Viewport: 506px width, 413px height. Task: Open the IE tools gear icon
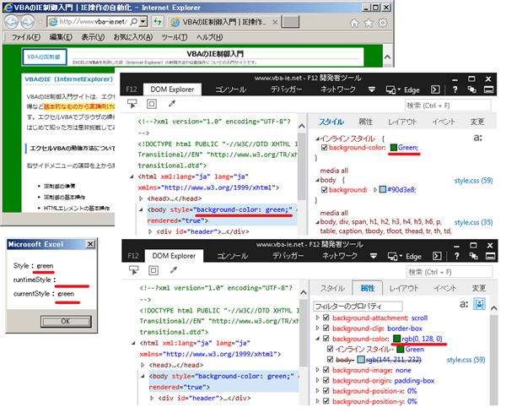pyautogui.click(x=383, y=23)
